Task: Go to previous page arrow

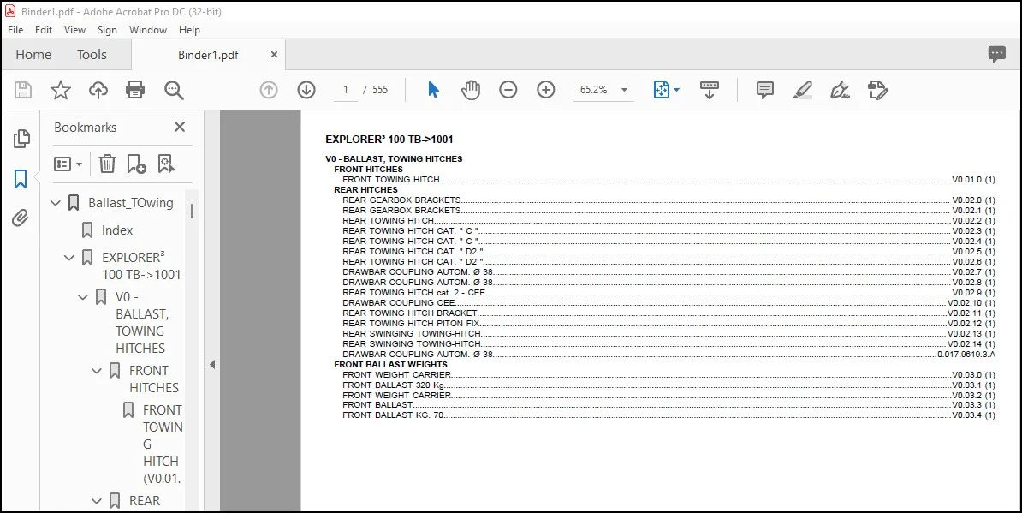Action: click(x=269, y=90)
